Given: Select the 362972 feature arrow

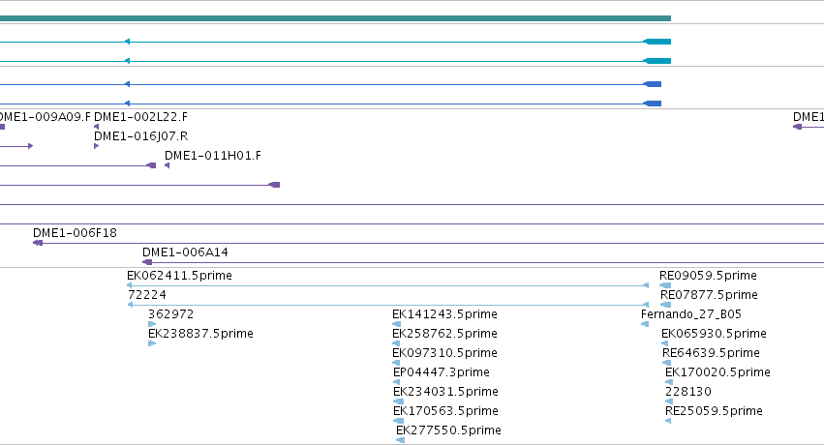Looking at the screenshot, I should tap(152, 324).
